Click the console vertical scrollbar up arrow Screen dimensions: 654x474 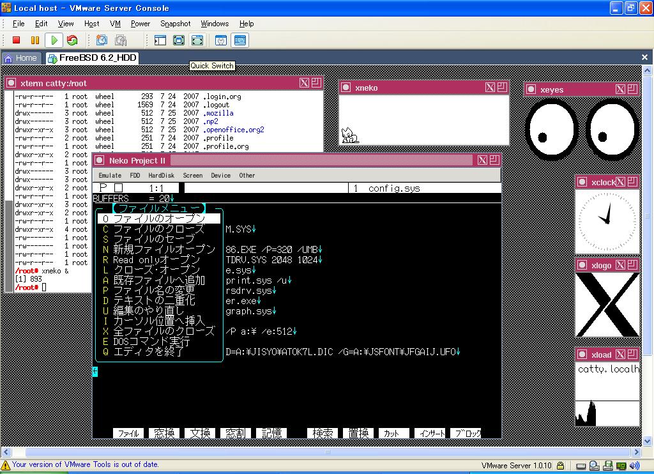[648, 70]
